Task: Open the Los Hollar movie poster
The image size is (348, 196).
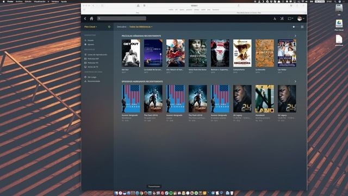Action: coord(287,53)
